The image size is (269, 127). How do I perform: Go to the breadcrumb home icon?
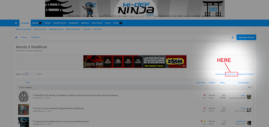[x=16, y=37]
